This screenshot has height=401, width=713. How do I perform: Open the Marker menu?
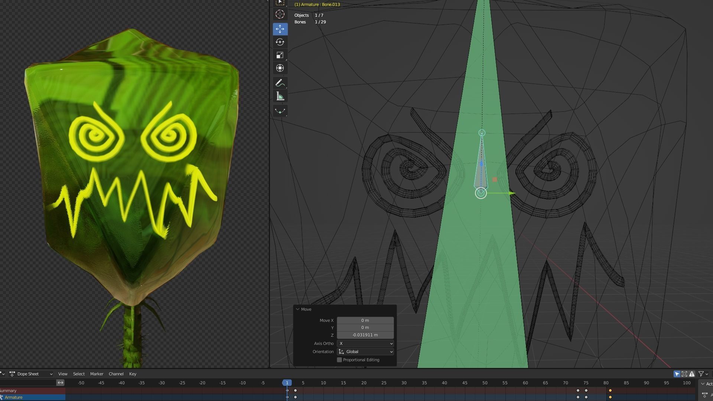(x=97, y=374)
